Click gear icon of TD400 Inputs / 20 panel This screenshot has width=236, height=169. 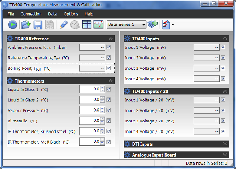pyautogui.click(x=127, y=92)
